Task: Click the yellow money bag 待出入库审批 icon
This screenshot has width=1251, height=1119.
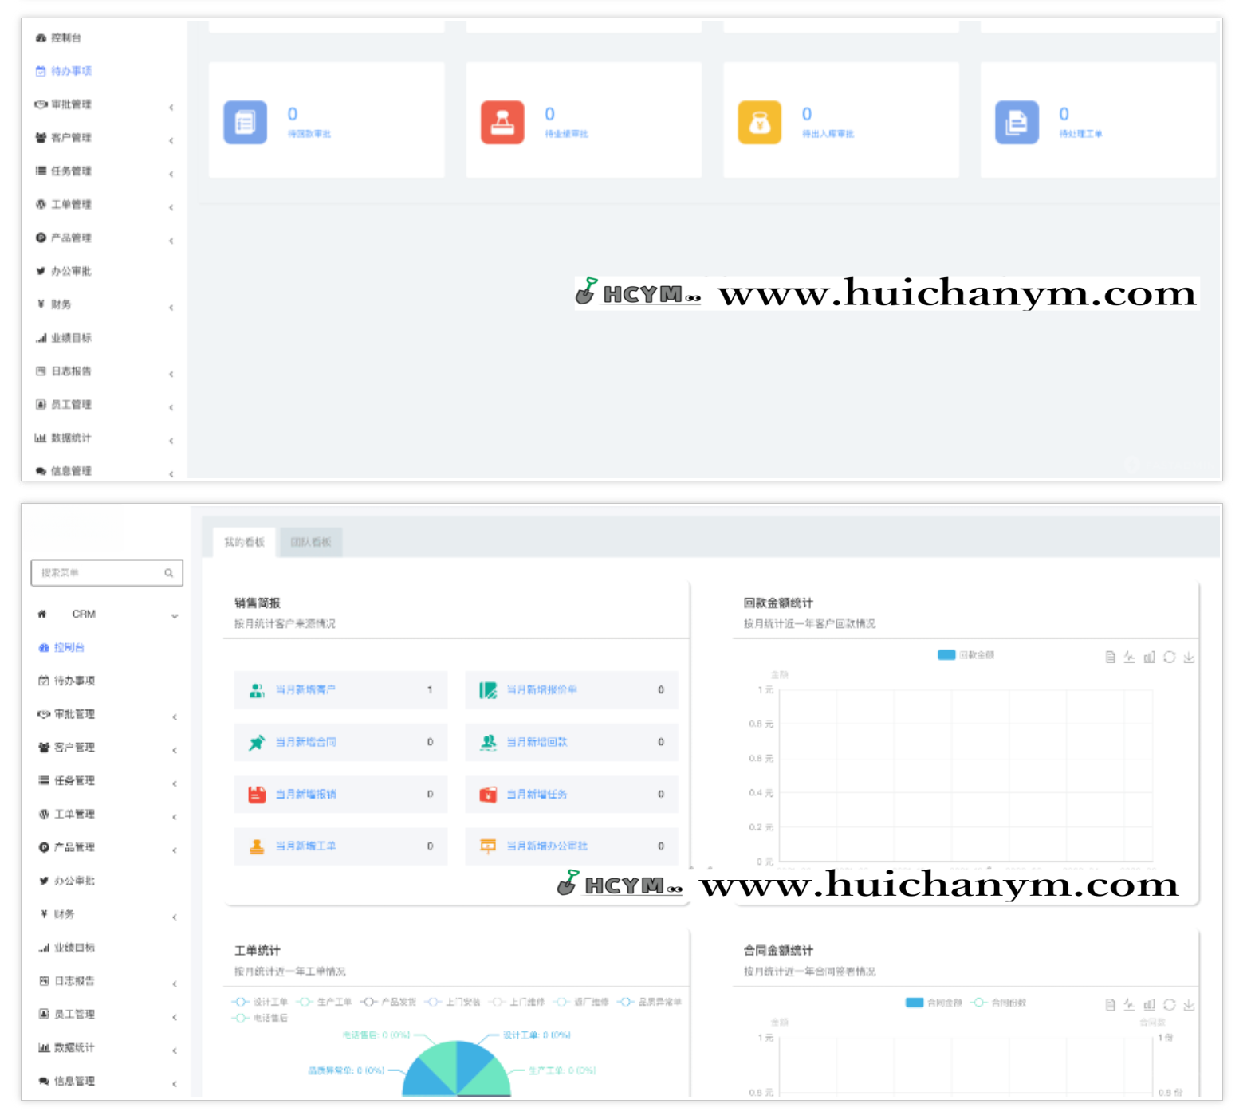Action: [x=759, y=122]
